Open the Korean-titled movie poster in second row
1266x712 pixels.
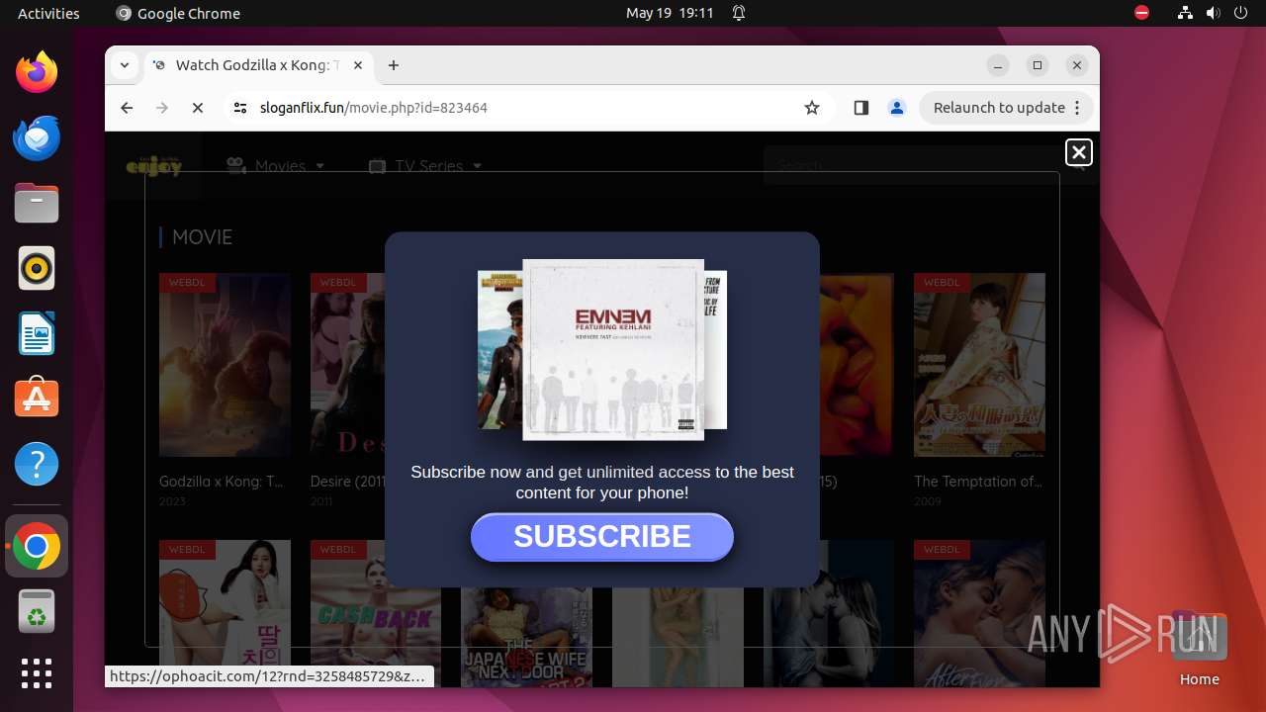225,613
